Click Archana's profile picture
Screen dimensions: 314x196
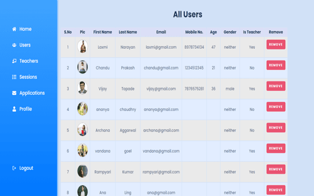tap(83, 130)
